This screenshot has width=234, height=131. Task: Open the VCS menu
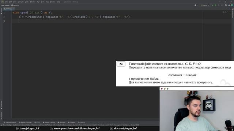click(47, 2)
